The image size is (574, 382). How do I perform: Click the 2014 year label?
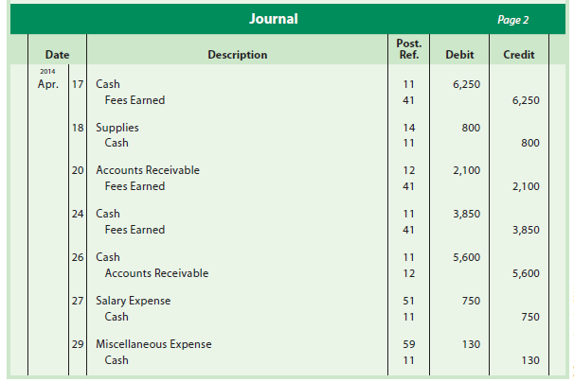point(45,71)
